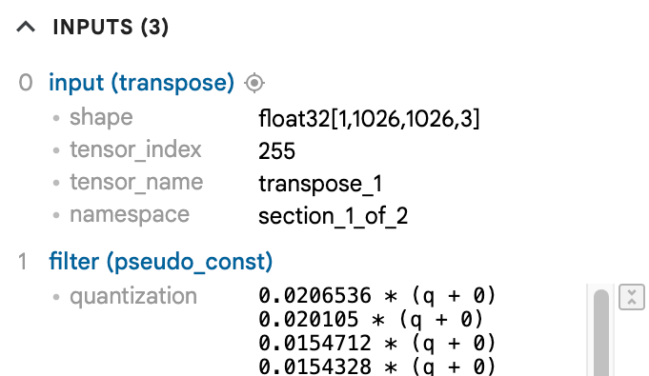Open the input (transpose) link
This screenshot has height=376, width=649.
[x=142, y=83]
